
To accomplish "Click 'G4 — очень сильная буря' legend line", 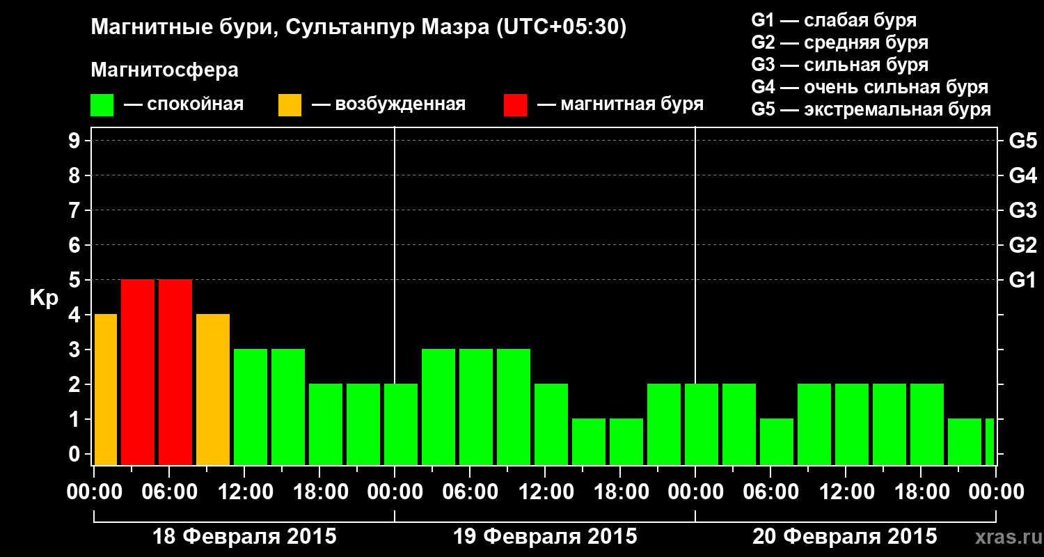I will click(x=870, y=87).
